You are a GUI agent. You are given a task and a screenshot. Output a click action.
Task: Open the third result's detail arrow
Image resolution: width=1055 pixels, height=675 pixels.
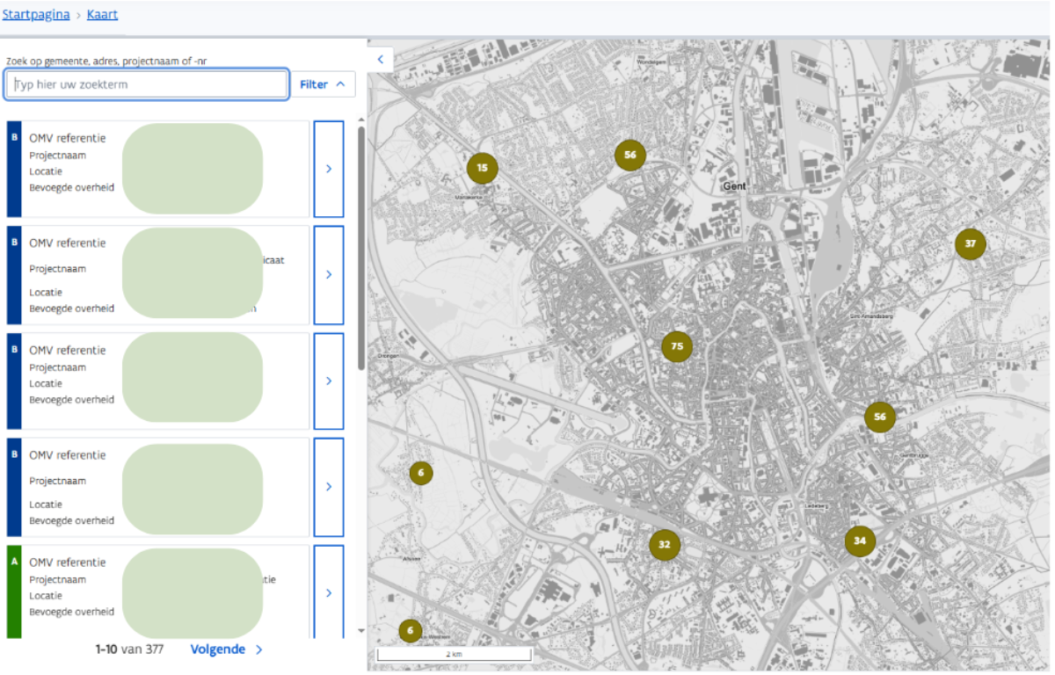[329, 381]
